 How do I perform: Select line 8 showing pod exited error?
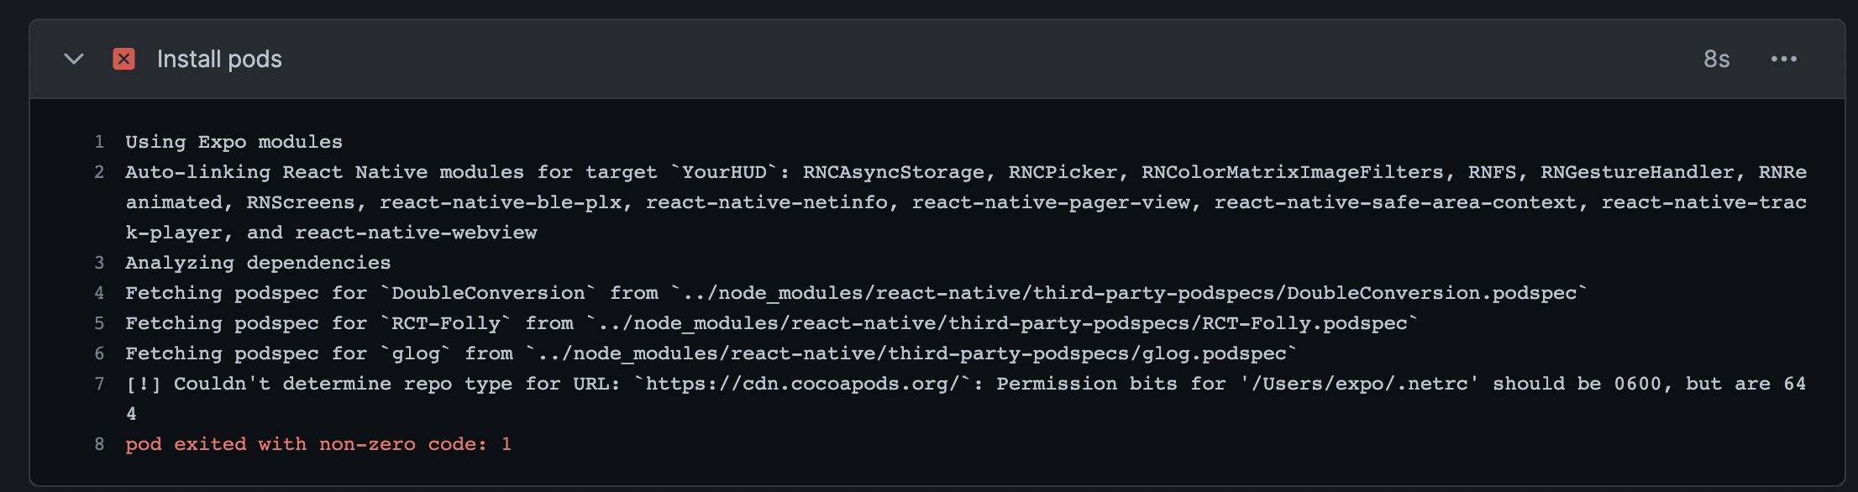click(x=98, y=443)
